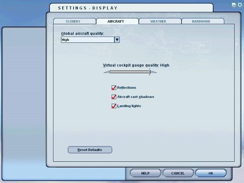Viewport: 244px width, 183px height.
Task: Toggle the Reflections checkbox
Action: click(x=114, y=88)
